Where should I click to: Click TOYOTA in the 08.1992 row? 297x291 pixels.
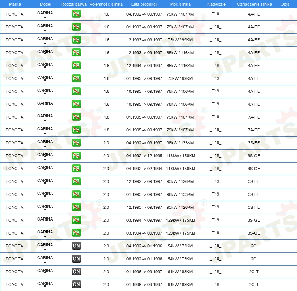point(14,259)
